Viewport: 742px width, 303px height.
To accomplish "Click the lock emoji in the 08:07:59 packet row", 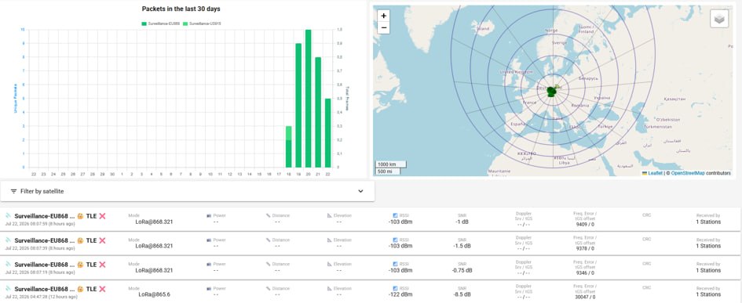I will (80, 216).
